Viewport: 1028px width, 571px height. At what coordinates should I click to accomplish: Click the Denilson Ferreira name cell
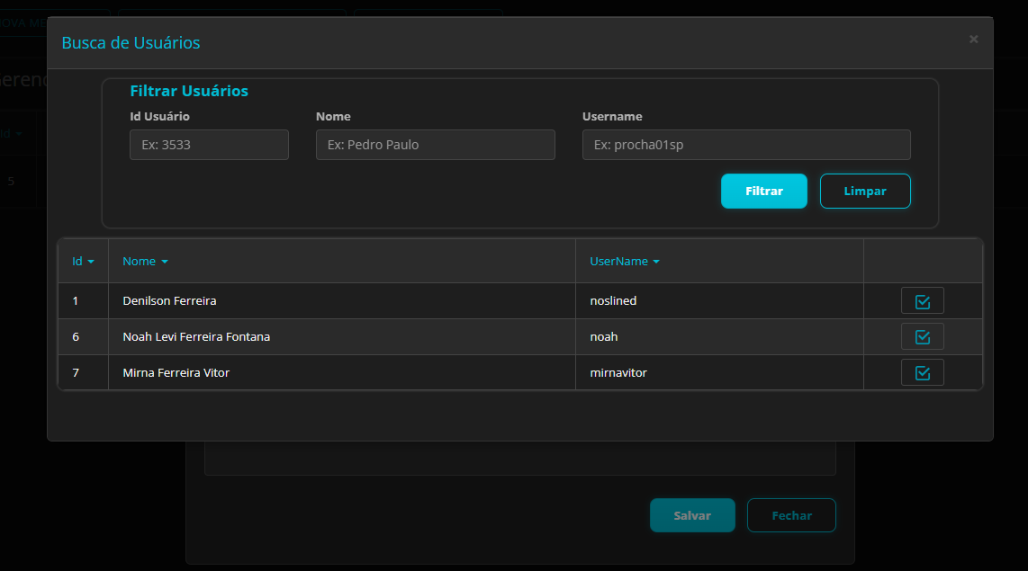pos(169,301)
